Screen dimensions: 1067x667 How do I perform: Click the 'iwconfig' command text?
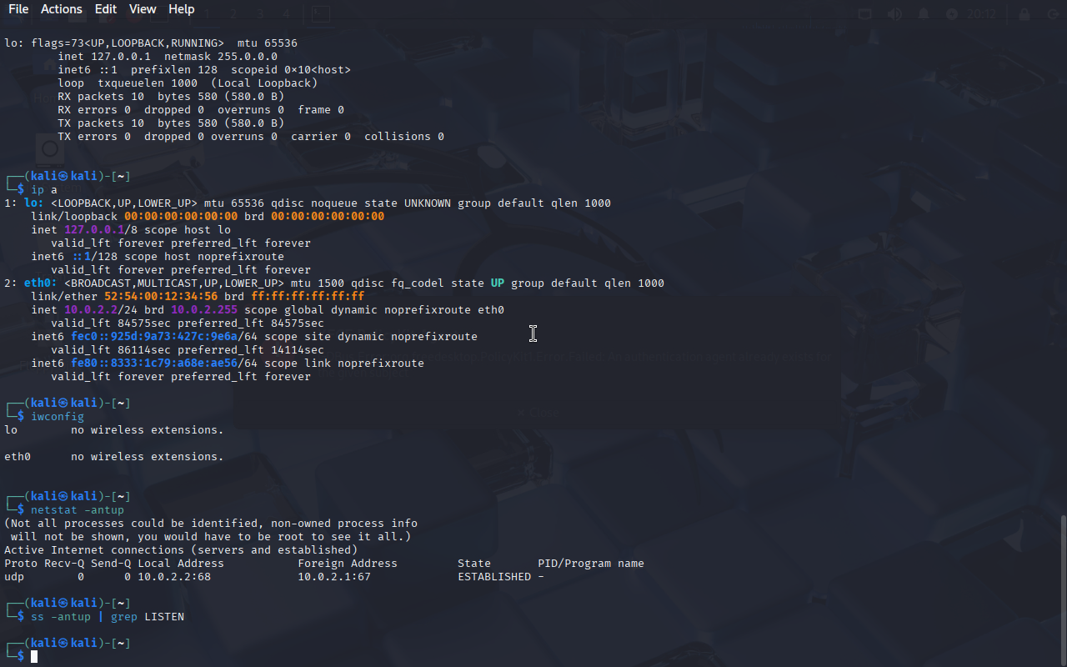pos(58,417)
